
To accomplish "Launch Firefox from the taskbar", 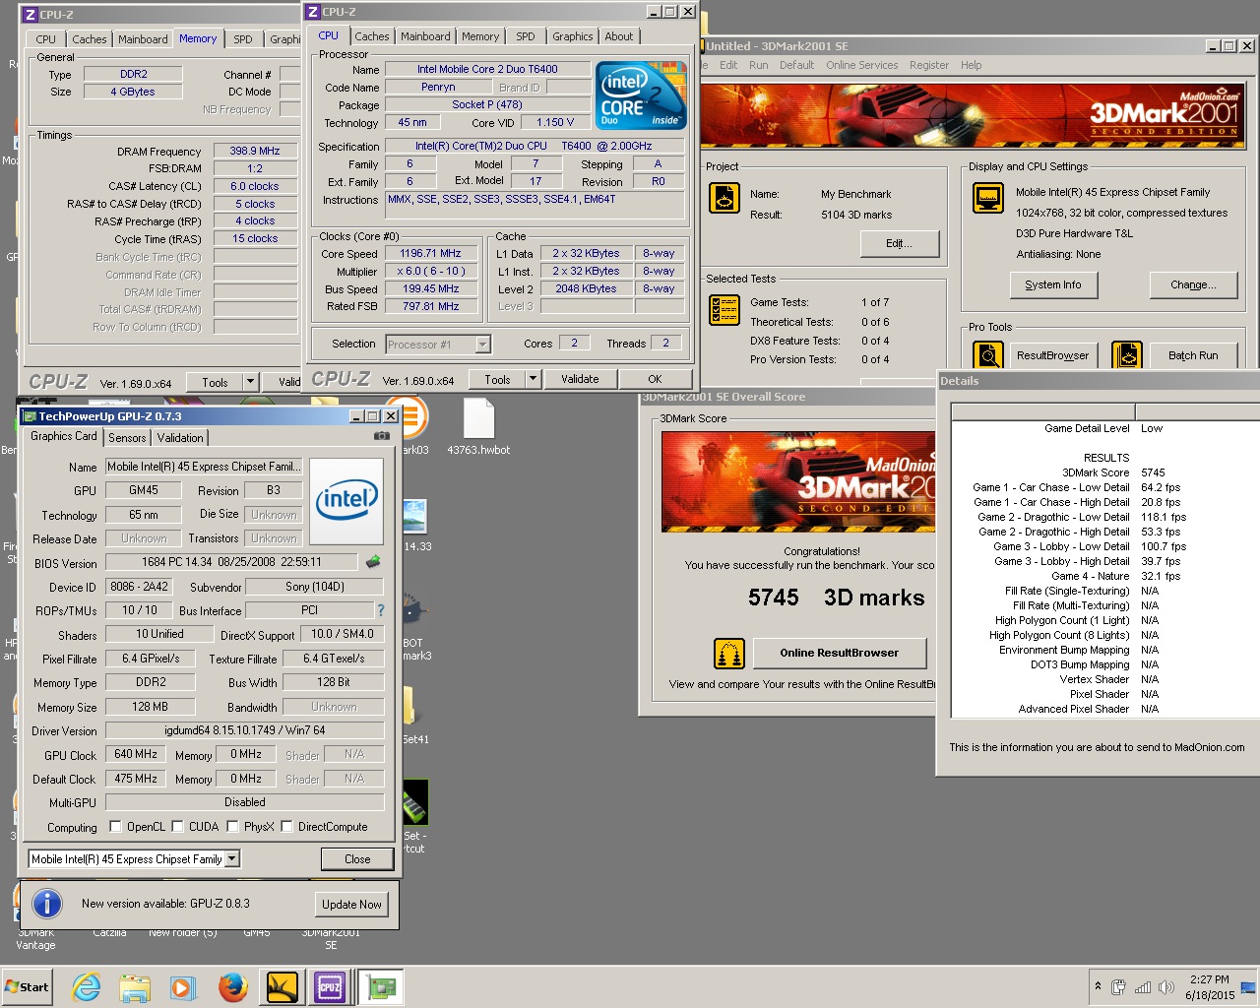I will (x=232, y=986).
